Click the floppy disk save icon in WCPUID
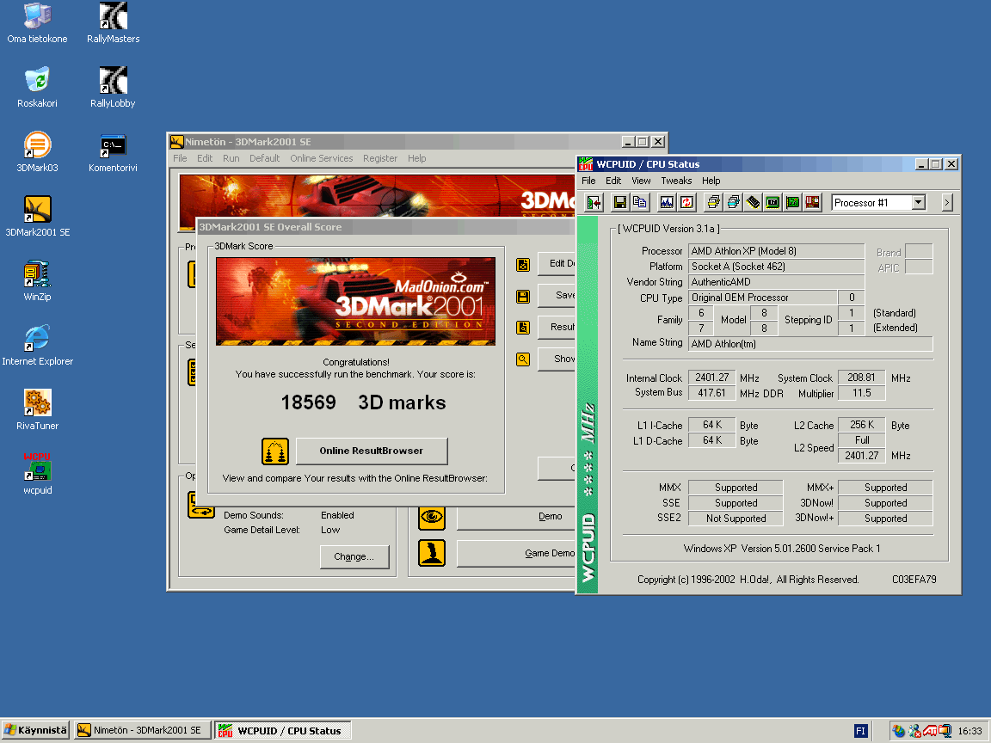Image resolution: width=991 pixels, height=743 pixels. 619,203
